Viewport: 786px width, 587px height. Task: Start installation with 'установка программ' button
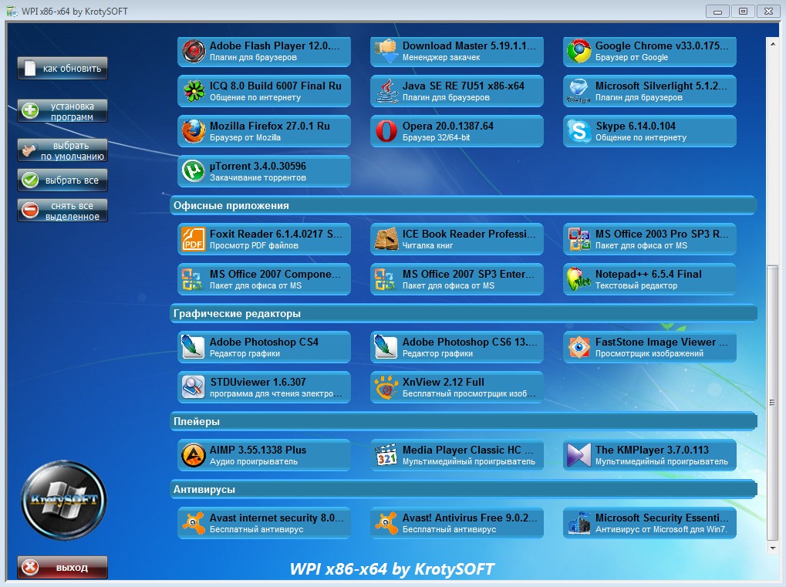[x=62, y=111]
